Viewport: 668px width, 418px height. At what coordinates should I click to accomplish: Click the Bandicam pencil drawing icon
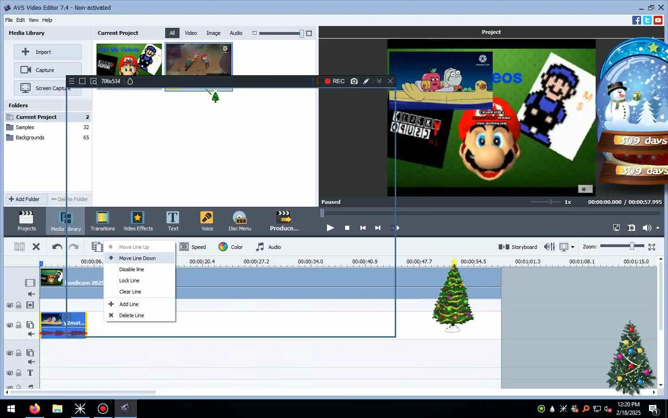(x=366, y=81)
